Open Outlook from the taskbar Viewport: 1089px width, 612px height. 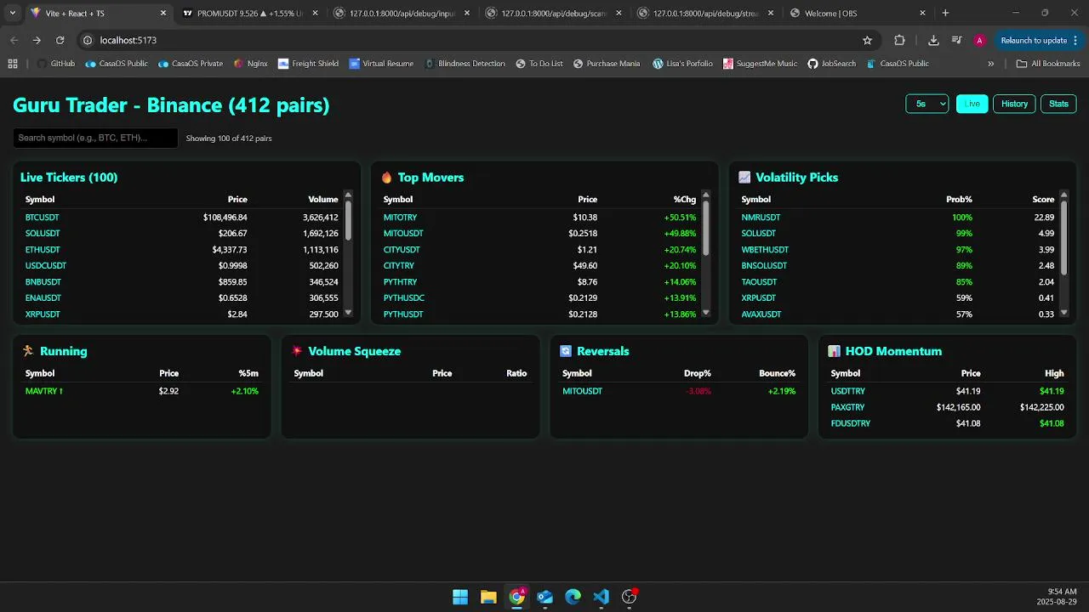(x=544, y=597)
